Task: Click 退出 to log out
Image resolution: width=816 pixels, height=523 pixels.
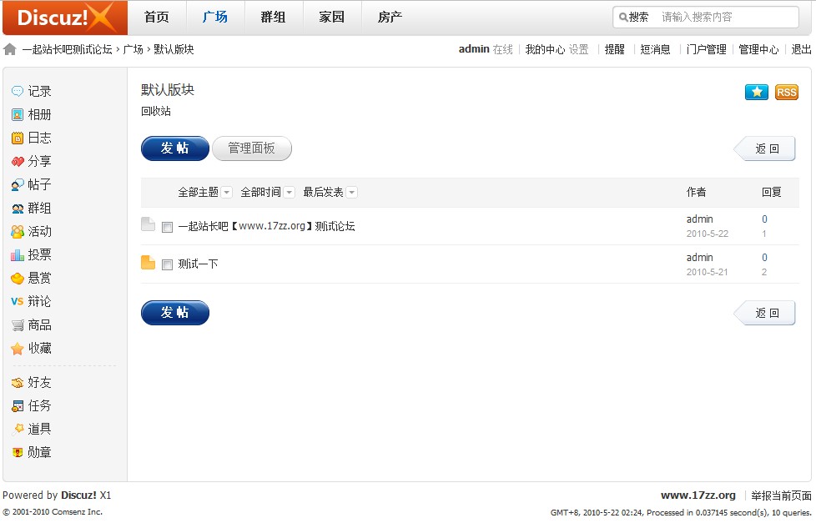Action: coord(802,49)
